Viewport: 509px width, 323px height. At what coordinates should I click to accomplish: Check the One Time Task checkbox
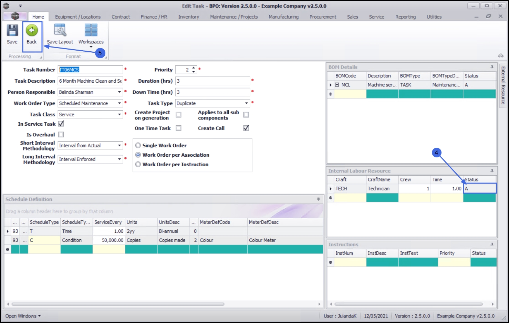pyautogui.click(x=178, y=128)
